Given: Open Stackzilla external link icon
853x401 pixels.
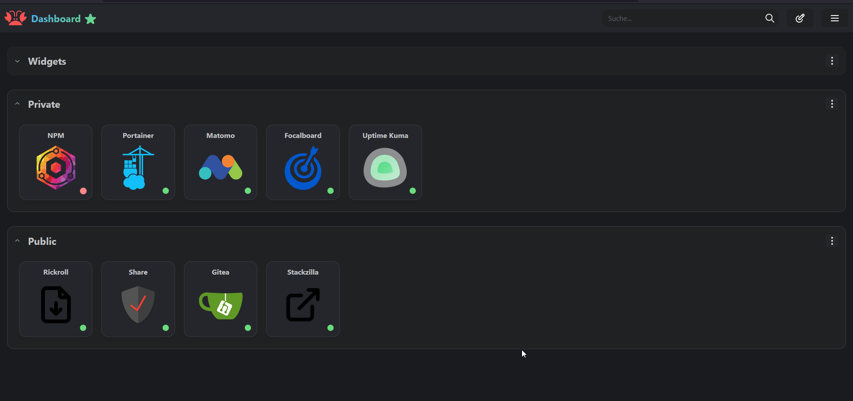Looking at the screenshot, I should coord(303,305).
